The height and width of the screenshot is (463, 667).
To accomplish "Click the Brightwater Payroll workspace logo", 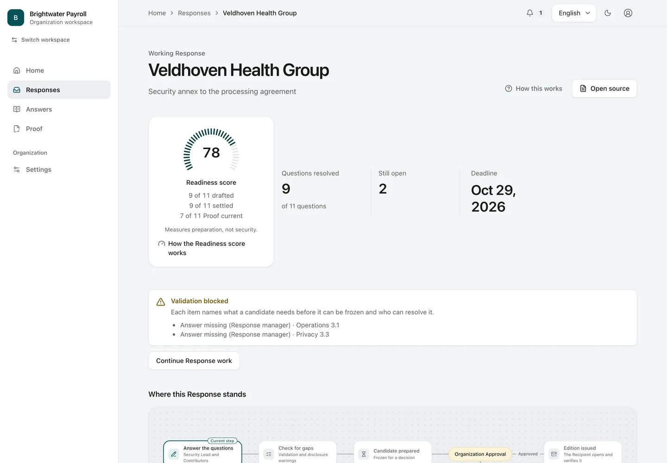I will (x=16, y=18).
